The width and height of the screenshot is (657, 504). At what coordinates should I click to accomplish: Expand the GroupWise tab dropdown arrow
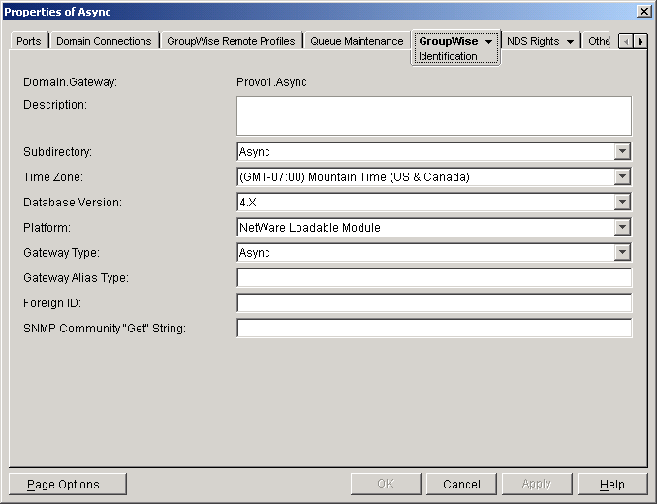point(488,42)
